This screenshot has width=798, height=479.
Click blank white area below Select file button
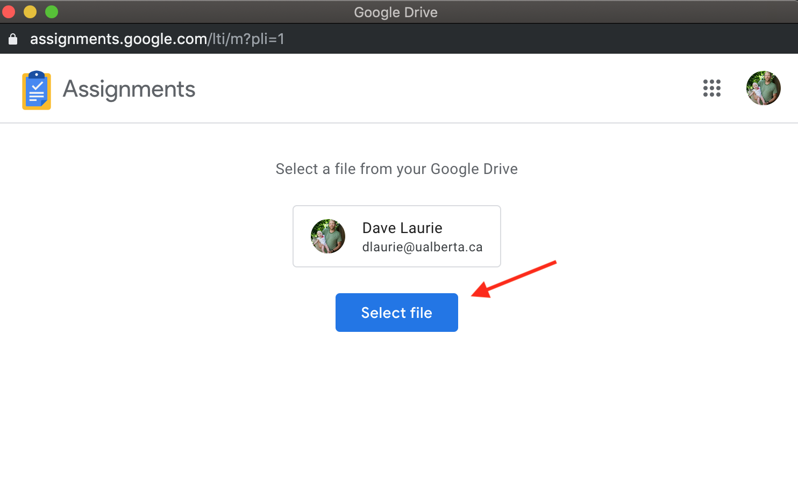397,403
